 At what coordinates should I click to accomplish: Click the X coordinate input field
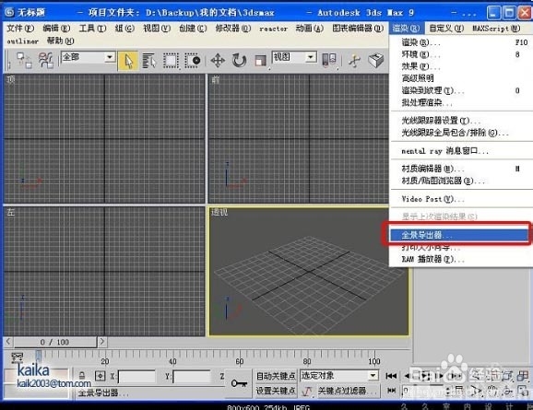136,377
